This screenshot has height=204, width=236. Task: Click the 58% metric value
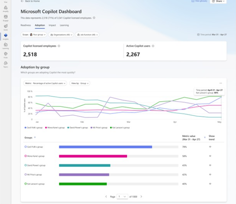pos(184,156)
